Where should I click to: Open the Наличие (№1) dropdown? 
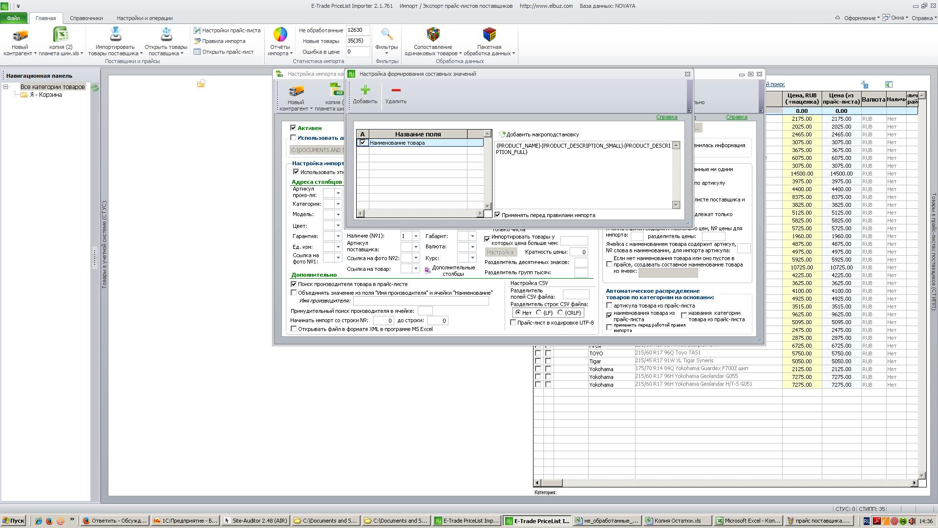tap(416, 236)
